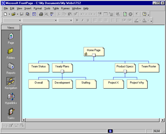Toggle Italic formatting button
166x134 pixels.
(82, 20)
